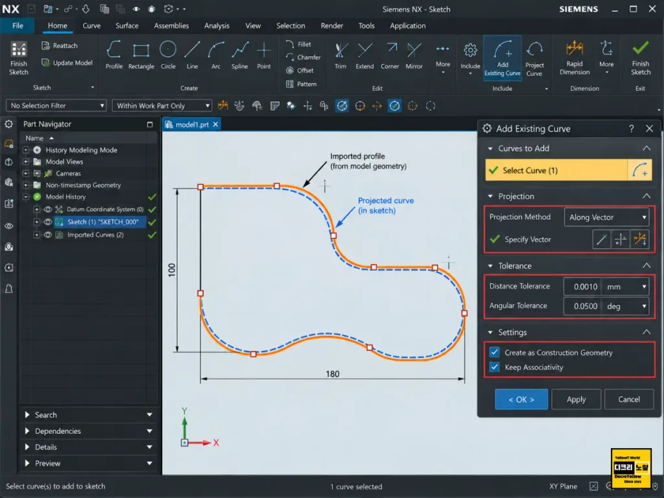Click the Rapid Dimension tool

[575, 57]
